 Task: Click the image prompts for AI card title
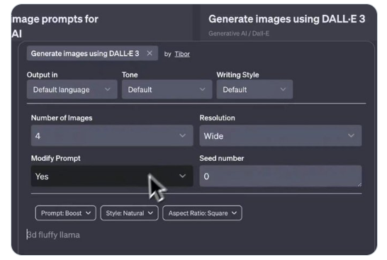pyautogui.click(x=55, y=26)
